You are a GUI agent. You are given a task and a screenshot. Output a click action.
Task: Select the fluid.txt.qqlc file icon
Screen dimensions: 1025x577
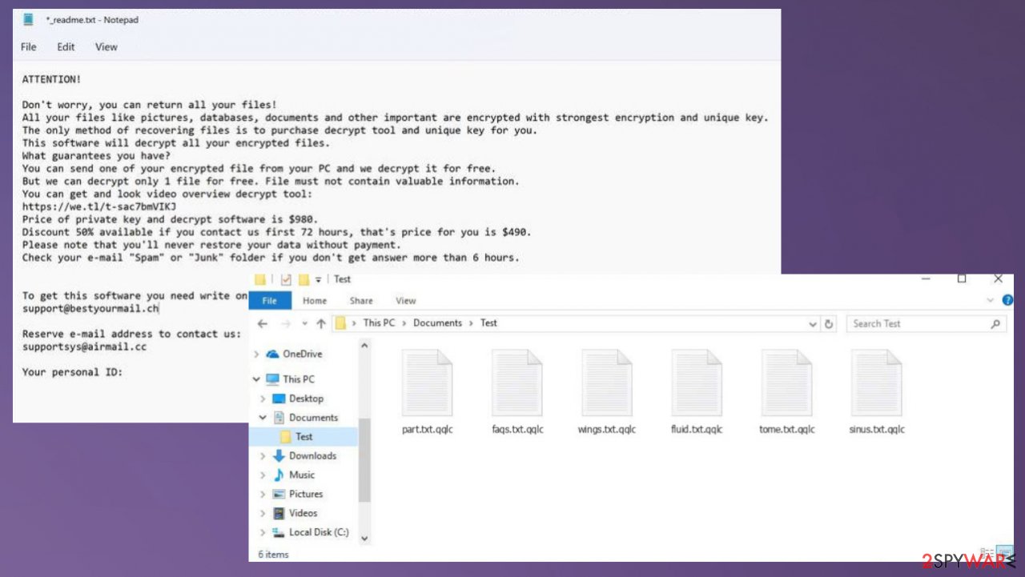tap(696, 383)
